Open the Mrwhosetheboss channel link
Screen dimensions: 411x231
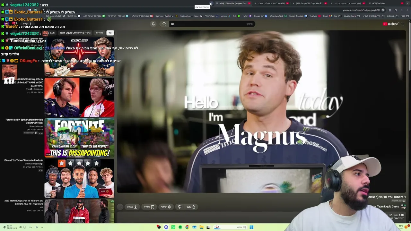34,164
